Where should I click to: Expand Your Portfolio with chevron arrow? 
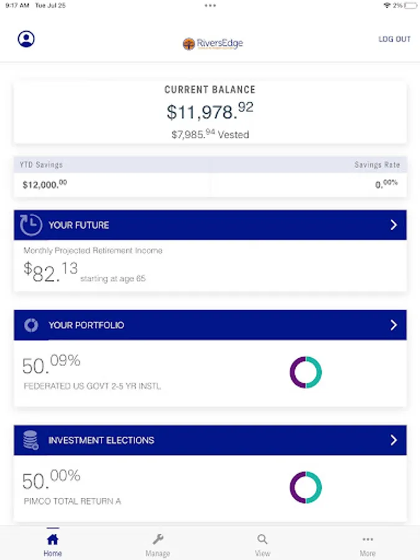coord(393,325)
